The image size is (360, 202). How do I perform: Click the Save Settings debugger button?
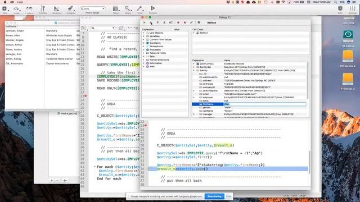pos(199,22)
